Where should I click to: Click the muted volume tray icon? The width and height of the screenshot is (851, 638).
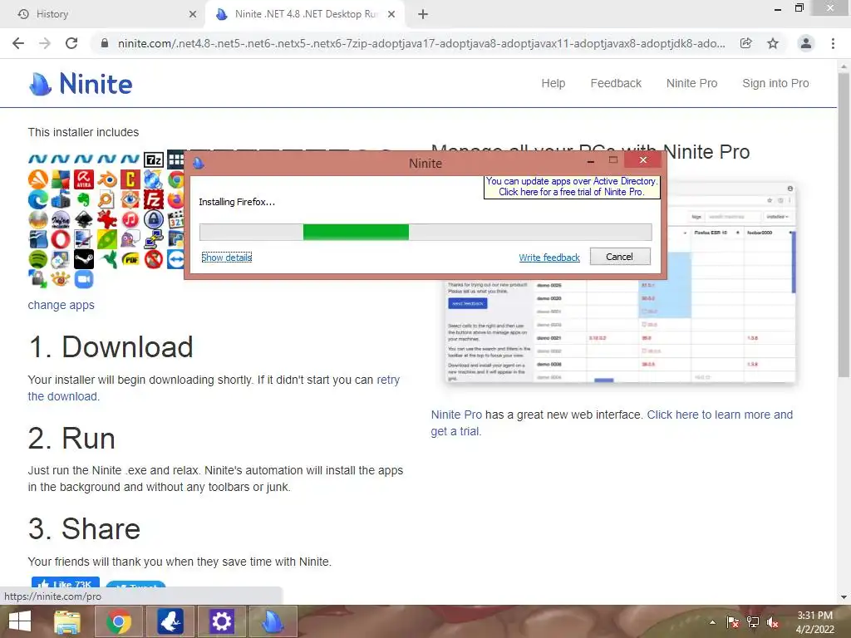point(773,623)
